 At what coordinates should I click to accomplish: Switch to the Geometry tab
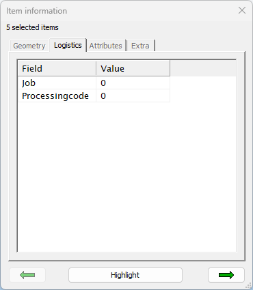[x=29, y=46]
